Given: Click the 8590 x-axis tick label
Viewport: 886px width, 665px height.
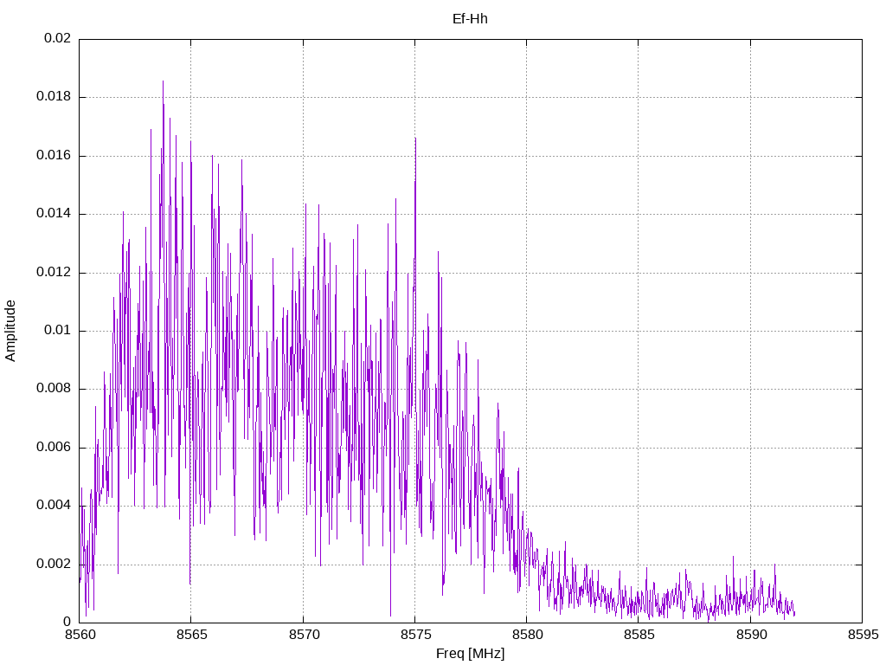Looking at the screenshot, I should click(x=751, y=635).
